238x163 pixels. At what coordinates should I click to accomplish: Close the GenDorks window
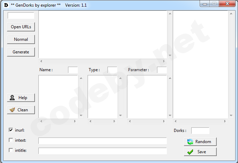coord(227,3)
